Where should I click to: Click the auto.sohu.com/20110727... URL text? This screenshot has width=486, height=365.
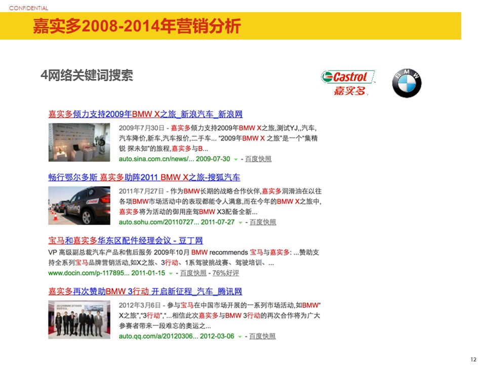[158, 222]
